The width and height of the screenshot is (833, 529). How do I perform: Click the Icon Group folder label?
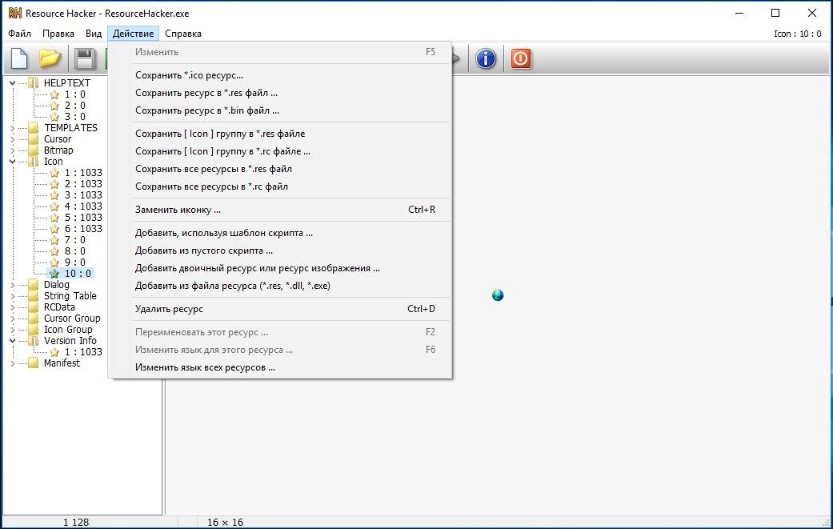pos(68,329)
